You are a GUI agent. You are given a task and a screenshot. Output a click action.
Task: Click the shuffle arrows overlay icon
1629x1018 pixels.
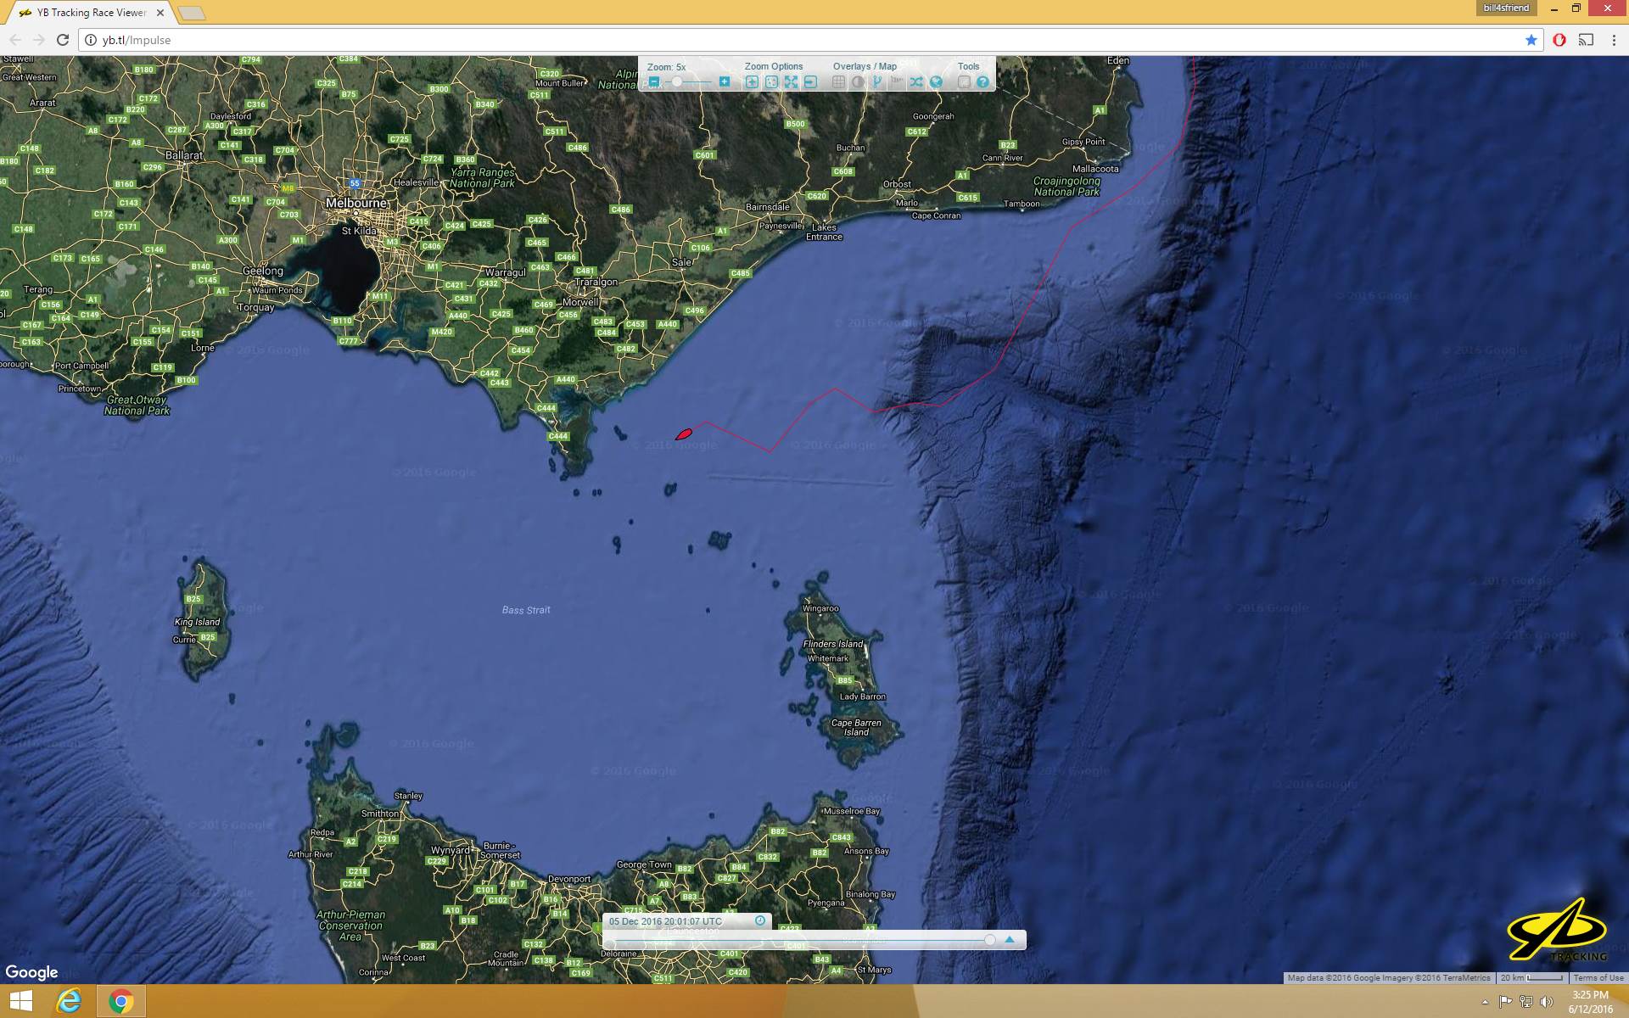click(916, 82)
